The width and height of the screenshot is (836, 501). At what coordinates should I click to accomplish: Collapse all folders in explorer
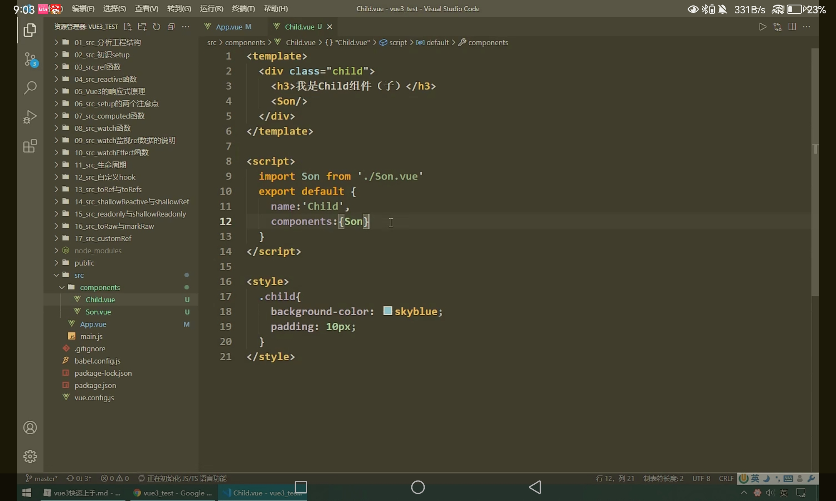click(x=171, y=27)
